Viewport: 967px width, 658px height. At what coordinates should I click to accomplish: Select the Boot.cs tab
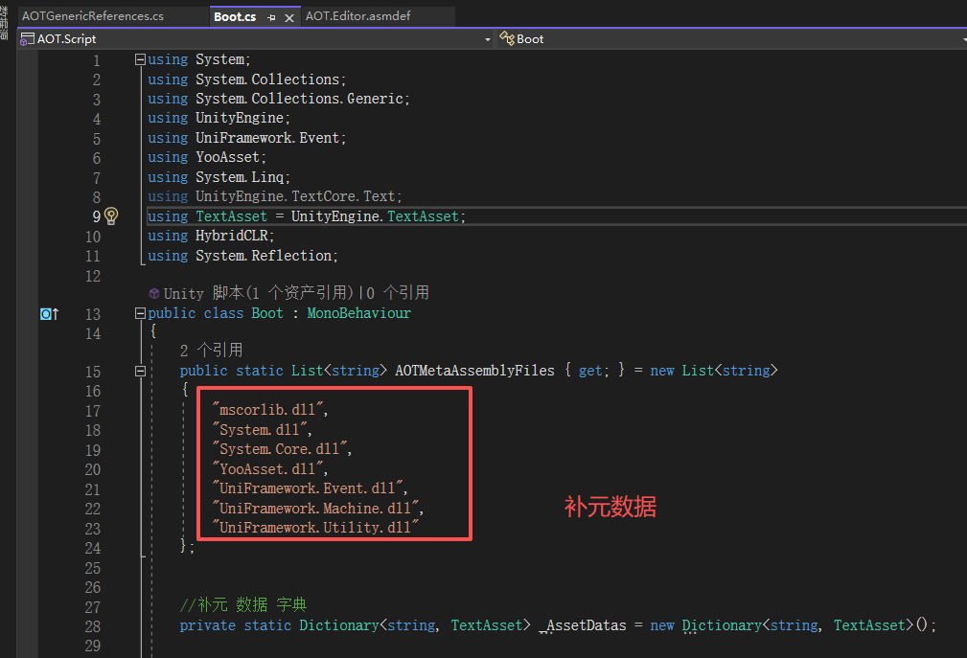(x=235, y=16)
